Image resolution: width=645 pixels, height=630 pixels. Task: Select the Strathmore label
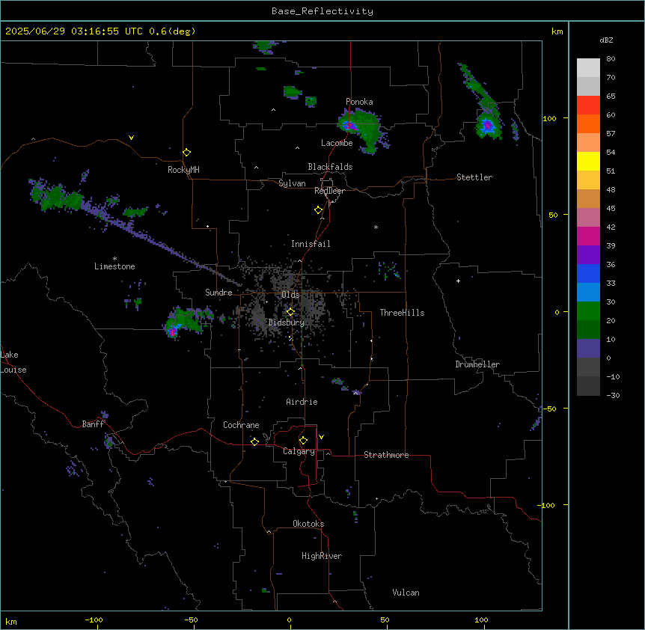pyautogui.click(x=386, y=455)
